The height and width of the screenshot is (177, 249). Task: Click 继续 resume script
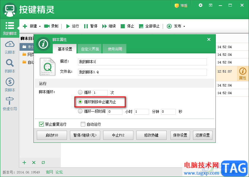tap(109, 26)
